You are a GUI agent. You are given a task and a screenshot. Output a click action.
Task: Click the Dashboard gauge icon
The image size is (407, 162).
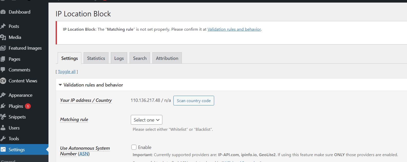click(3, 12)
